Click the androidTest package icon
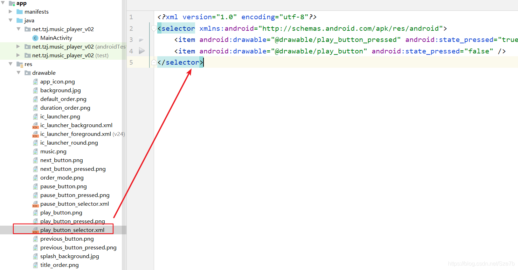 tap(27, 47)
